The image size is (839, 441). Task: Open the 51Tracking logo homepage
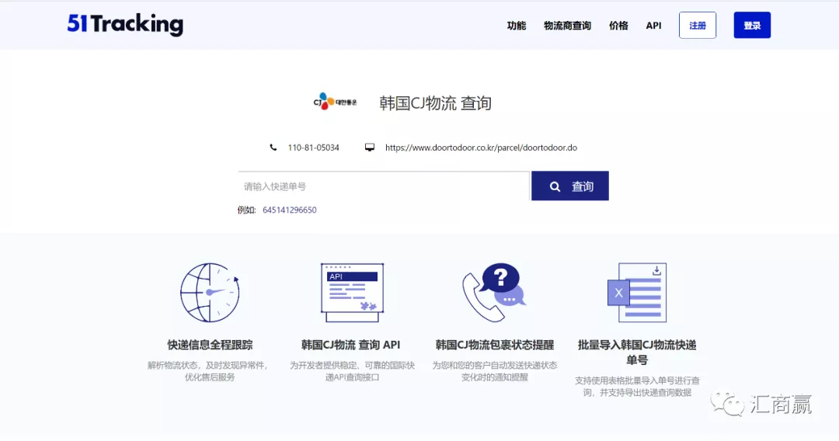(124, 25)
